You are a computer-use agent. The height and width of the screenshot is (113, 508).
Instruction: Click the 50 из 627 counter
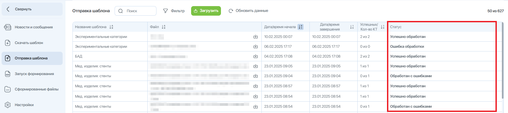click(495, 11)
